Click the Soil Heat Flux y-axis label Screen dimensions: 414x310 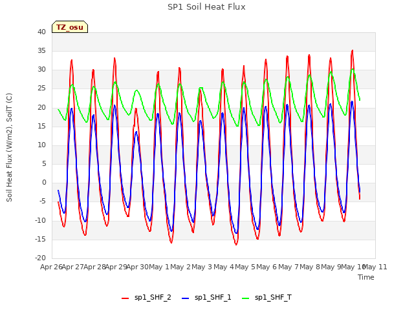[x=9, y=147]
